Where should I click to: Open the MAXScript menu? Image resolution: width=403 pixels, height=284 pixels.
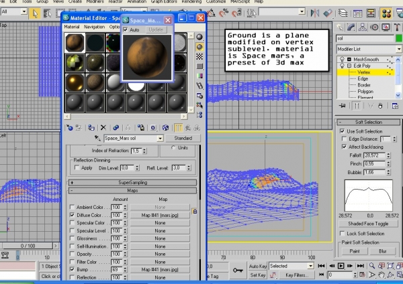(240, 1)
